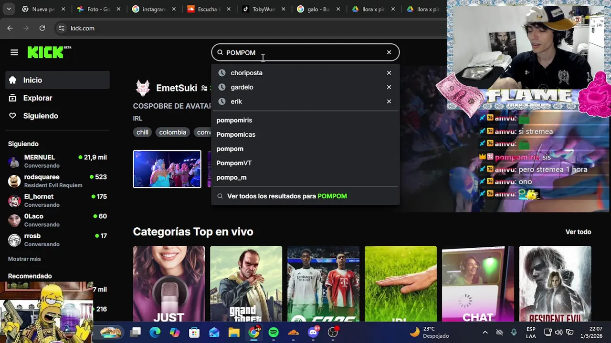View site information icon

(61, 28)
